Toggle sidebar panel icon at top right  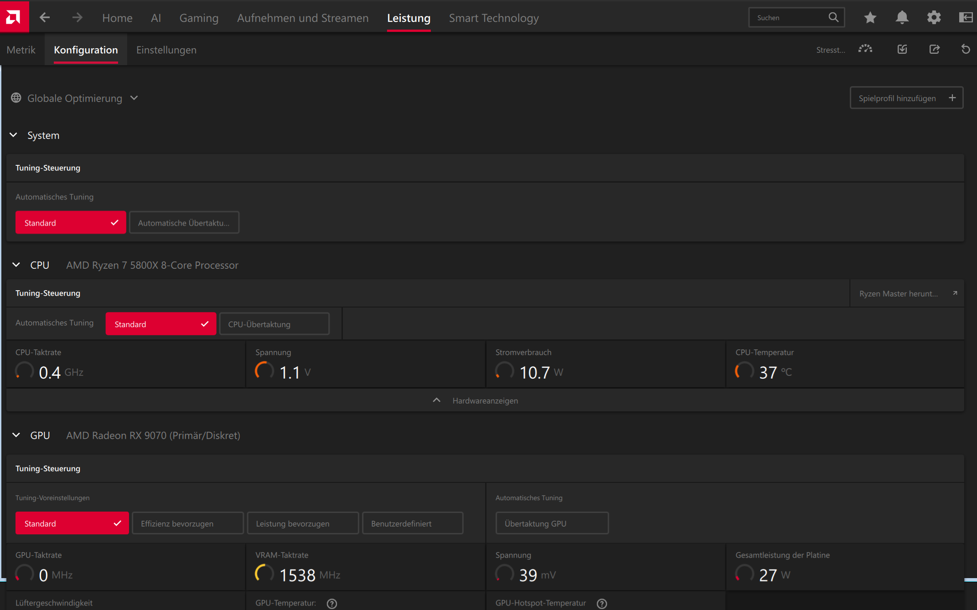(x=965, y=18)
